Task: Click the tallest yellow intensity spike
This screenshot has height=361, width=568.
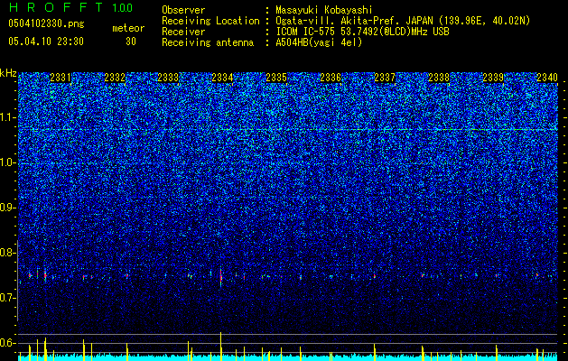Action: pyautogui.click(x=220, y=347)
